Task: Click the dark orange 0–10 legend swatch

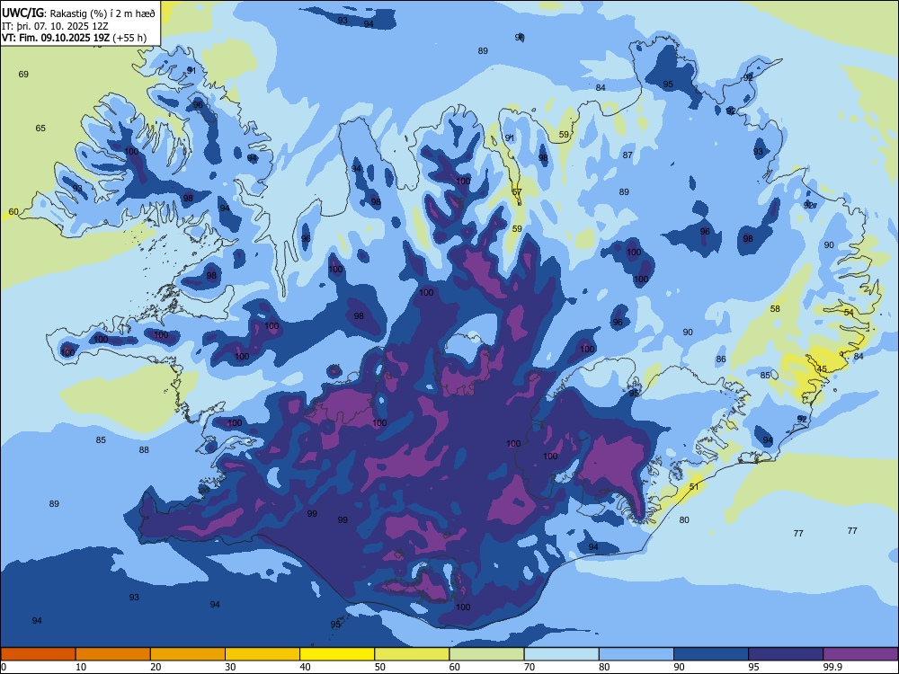Action: (x=38, y=654)
